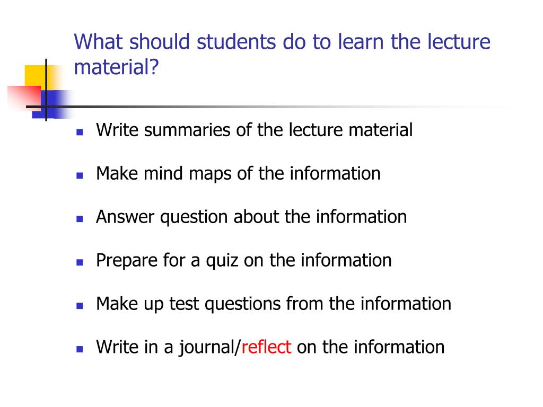Click the words 'Write in a journal/'

[x=168, y=348]
